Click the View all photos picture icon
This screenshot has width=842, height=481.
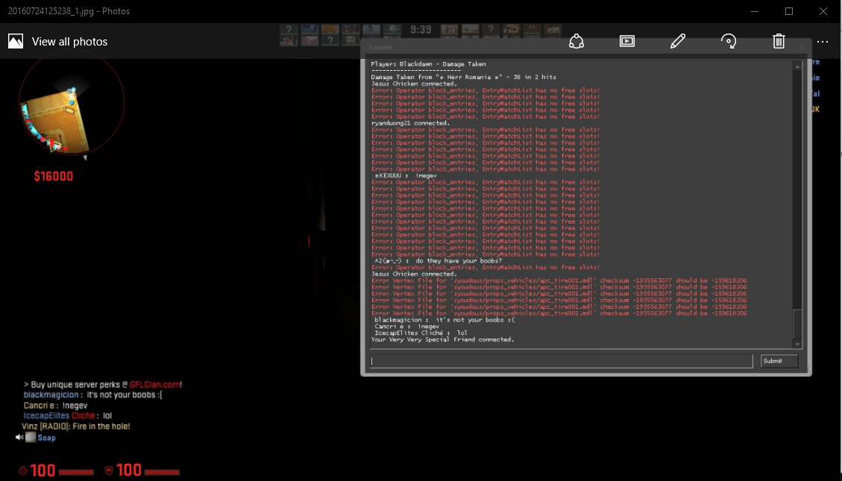coord(16,41)
